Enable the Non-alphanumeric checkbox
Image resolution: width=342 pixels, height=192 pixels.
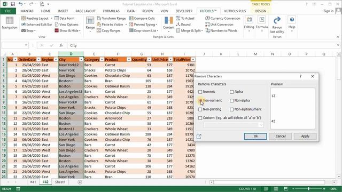[231, 109]
